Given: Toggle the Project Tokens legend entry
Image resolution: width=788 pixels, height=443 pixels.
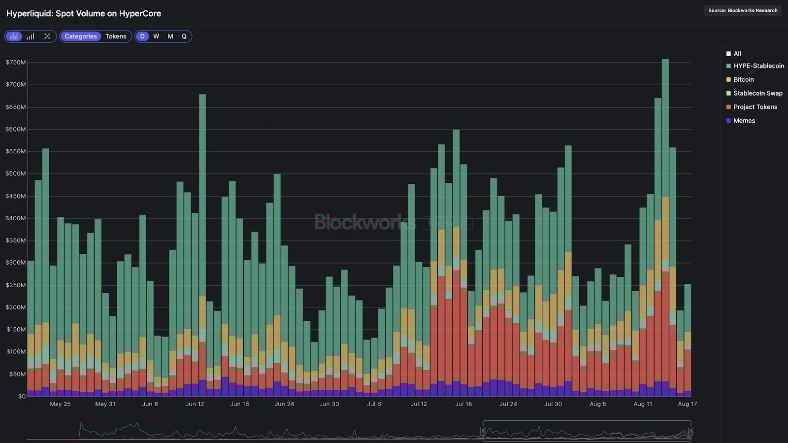Looking at the screenshot, I should (x=752, y=107).
